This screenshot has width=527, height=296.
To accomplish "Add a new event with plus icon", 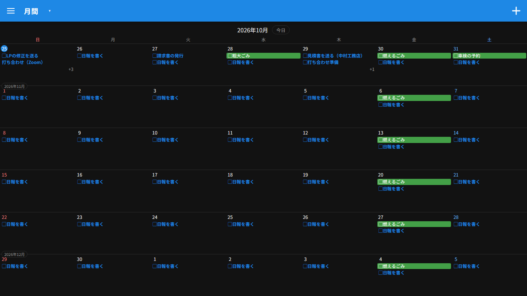I will (x=516, y=11).
